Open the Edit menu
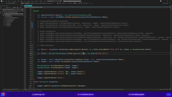This screenshot has width=172, height=97. [x=6, y=1]
